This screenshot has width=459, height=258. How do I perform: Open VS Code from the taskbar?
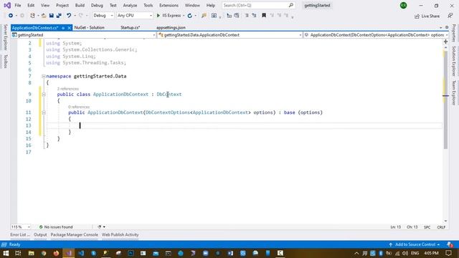81,253
